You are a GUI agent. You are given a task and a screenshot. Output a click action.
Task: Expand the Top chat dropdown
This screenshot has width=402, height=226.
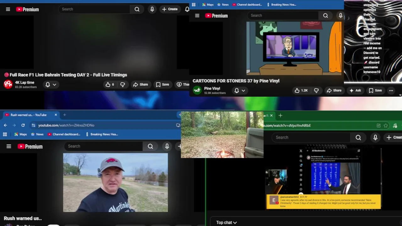[x=226, y=223]
